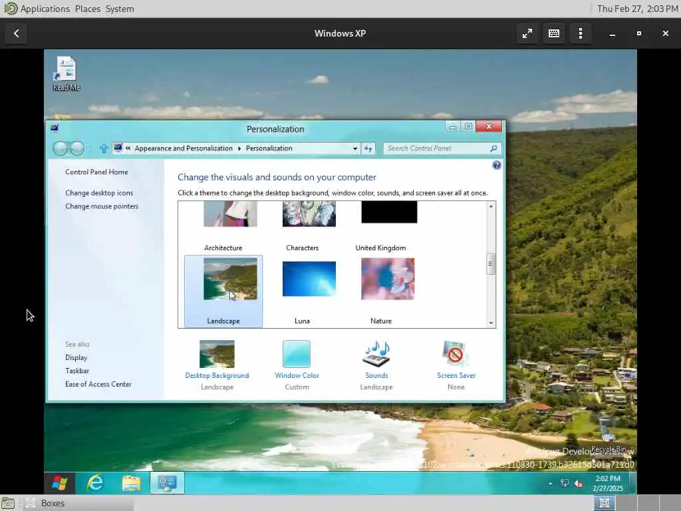
Task: Click the address bar refresh button
Action: click(x=368, y=148)
